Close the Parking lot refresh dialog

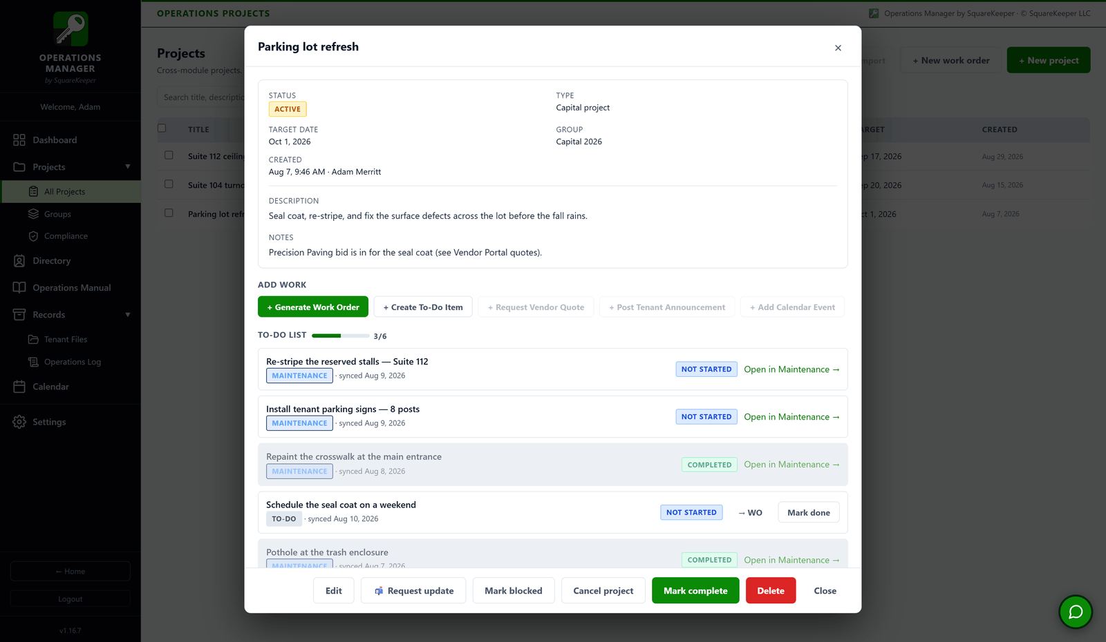coord(838,48)
